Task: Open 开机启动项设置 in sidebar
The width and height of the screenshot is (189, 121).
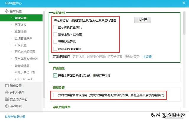Action: (25, 52)
